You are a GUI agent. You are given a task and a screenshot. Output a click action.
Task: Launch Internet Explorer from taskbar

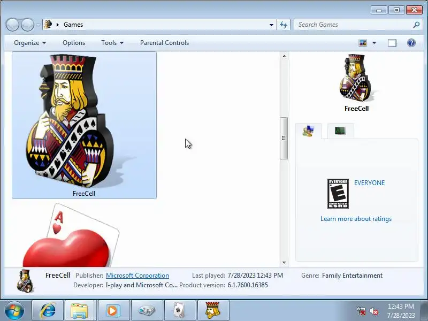tap(48, 310)
